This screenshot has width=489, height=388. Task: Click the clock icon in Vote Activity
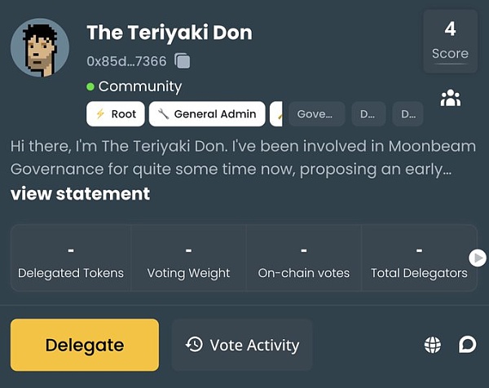194,345
